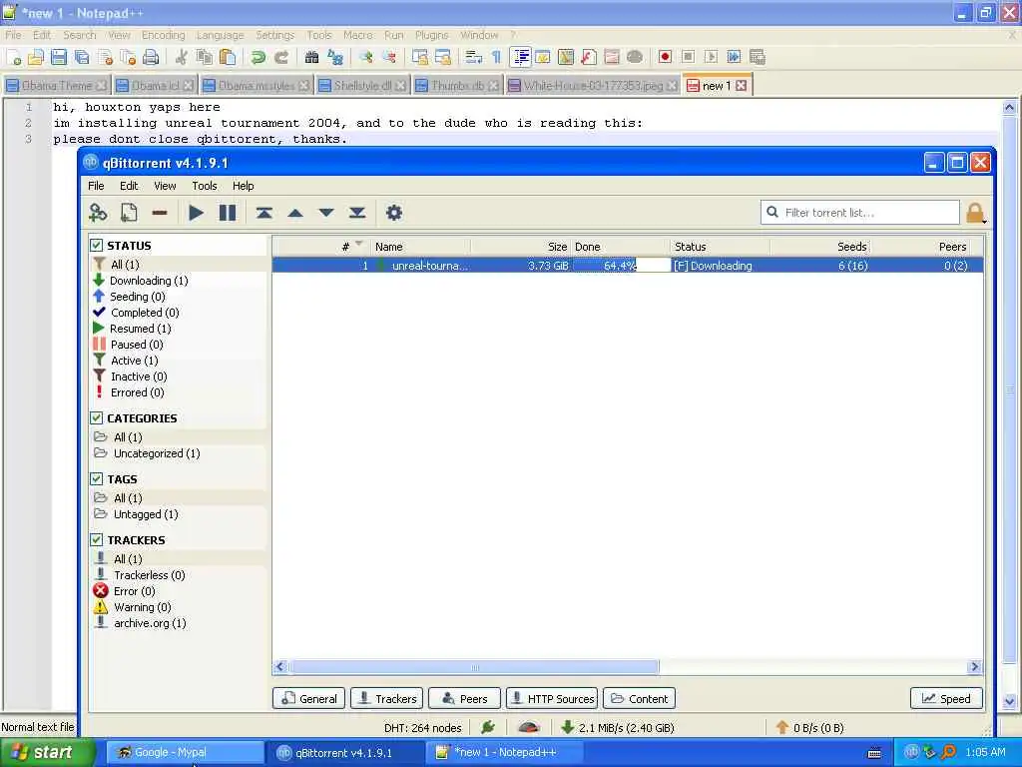Viewport: 1022px width, 767px height.
Task: Click Notepad++ Show All Characters pilcrow icon
Action: point(497,57)
